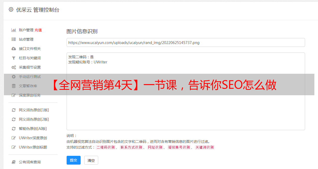Select 同义词伪原创[1版] in the sidebar
This screenshot has width=318, height=169.
tap(34, 110)
